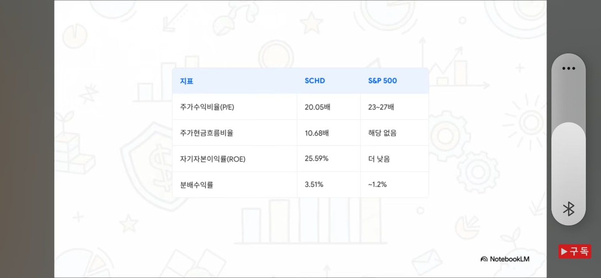Select the 25.59% ROE value
Image resolution: width=601 pixels, height=278 pixels.
point(316,159)
